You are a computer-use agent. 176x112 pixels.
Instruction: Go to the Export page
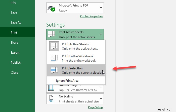pyautogui.click(x=15, y=53)
